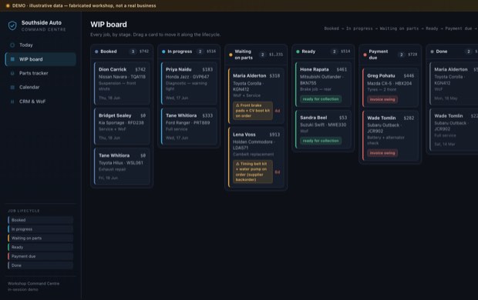Go to Parts tracker
The height and width of the screenshot is (300, 478).
41,73
